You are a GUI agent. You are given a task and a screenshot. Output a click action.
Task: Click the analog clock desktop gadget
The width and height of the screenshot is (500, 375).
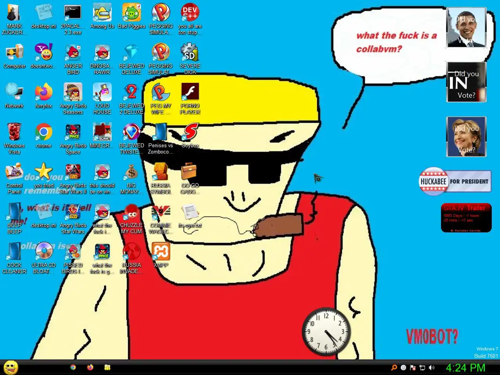point(326,332)
